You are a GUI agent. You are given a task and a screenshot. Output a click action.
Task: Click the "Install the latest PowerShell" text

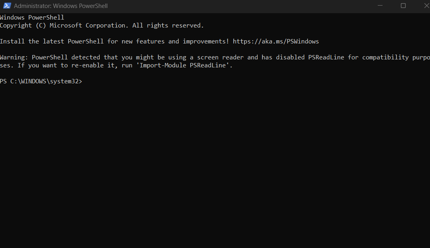(x=51, y=41)
